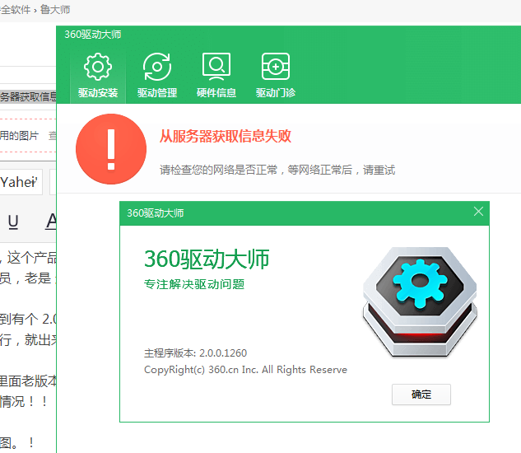Viewport: 521px width, 453px height.
Task: Select the 驱动门诊 tab
Action: coord(276,76)
